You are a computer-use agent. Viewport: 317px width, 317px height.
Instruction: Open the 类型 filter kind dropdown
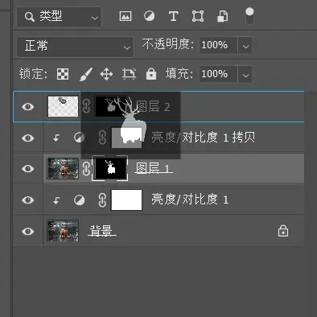click(x=60, y=17)
